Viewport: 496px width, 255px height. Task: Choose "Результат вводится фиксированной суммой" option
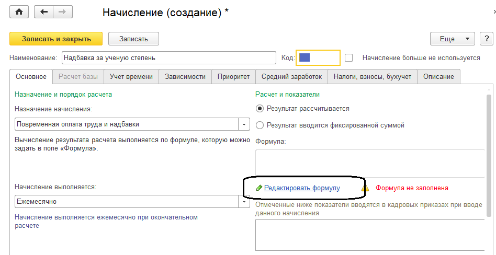260,125
